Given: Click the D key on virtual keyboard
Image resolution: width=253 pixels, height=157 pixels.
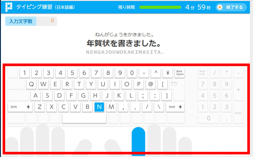Looking at the screenshot, I should [x=59, y=96].
